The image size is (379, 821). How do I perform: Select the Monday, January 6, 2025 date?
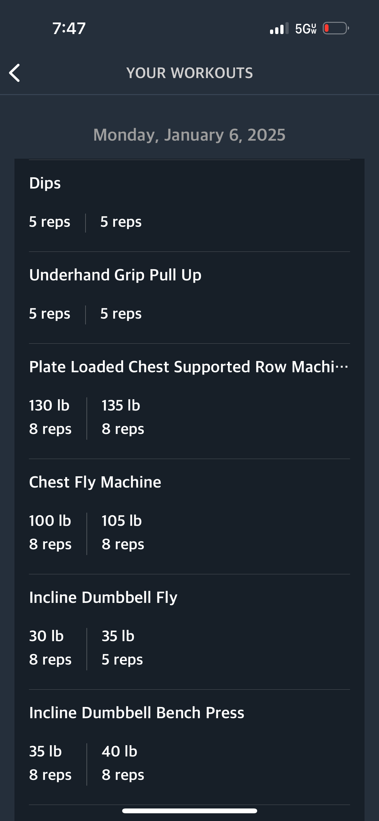tap(189, 135)
